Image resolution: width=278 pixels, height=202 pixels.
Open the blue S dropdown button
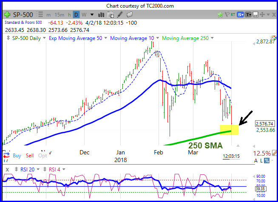pyautogui.click(x=241, y=15)
